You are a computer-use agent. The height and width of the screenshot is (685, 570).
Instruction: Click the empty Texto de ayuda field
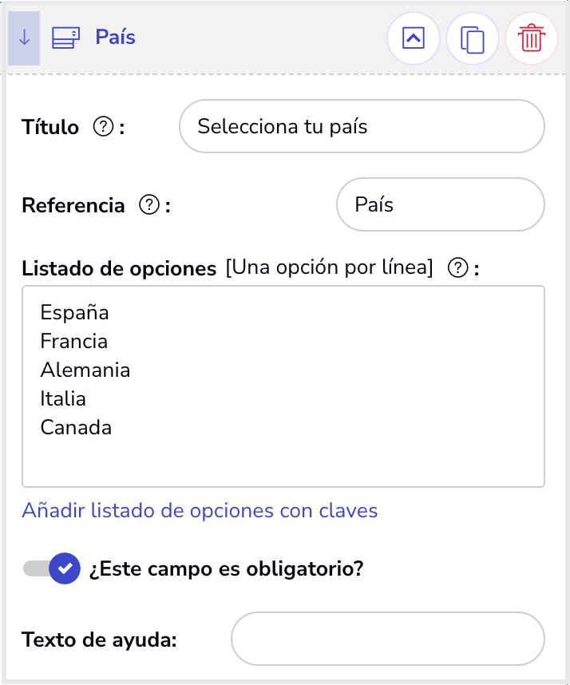(x=388, y=639)
